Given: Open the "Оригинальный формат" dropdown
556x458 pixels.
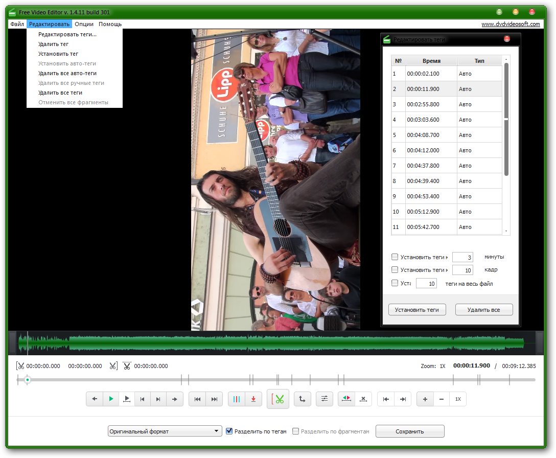Looking at the screenshot, I should pos(165,431).
